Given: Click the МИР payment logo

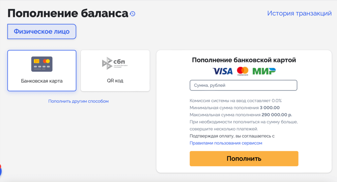Looking at the screenshot, I should [x=264, y=71].
